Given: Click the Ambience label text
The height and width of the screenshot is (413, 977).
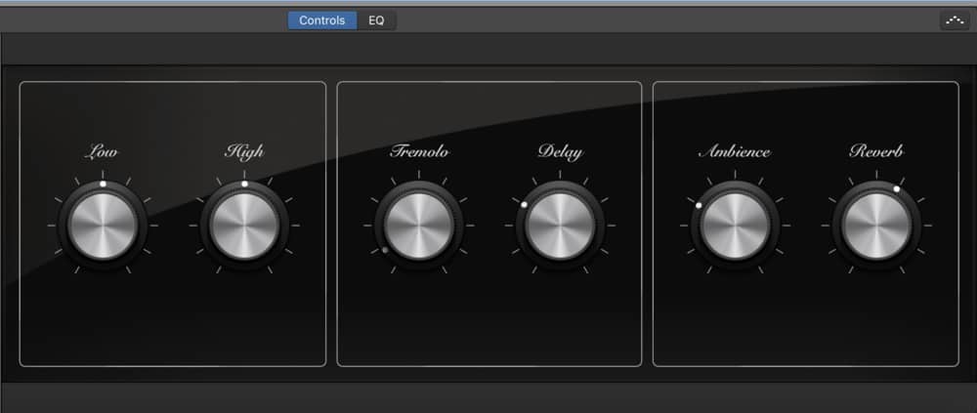Looking at the screenshot, I should click(x=735, y=151).
